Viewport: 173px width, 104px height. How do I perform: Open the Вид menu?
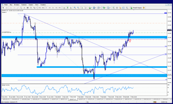11,5
